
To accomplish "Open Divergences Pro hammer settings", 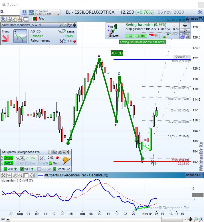I will (x=55, y=152).
